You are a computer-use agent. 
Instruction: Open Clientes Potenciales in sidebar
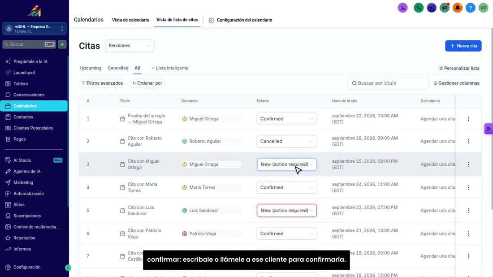point(34,128)
